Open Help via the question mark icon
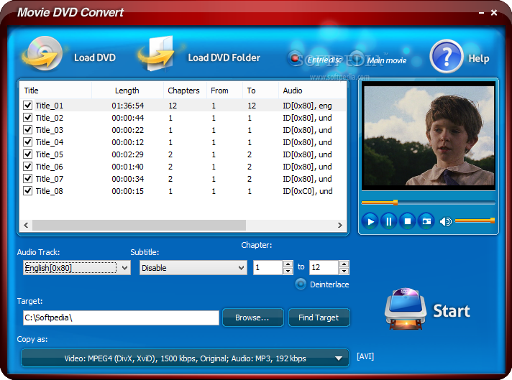 tap(446, 57)
